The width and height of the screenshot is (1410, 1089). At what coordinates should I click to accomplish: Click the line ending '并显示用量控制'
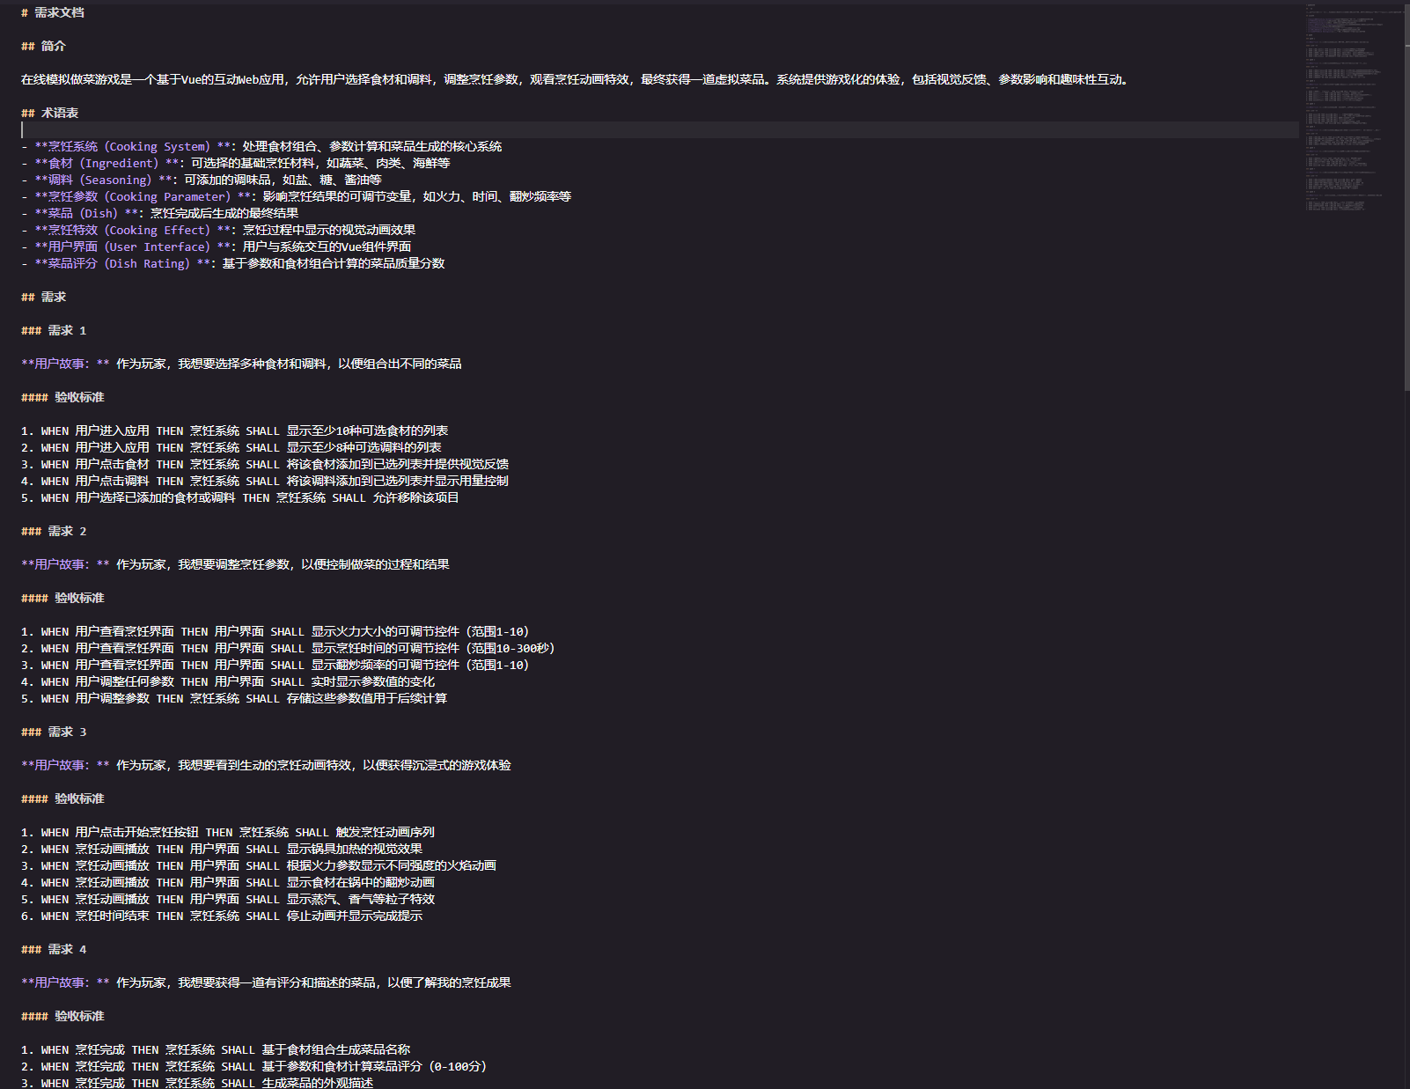tap(265, 481)
